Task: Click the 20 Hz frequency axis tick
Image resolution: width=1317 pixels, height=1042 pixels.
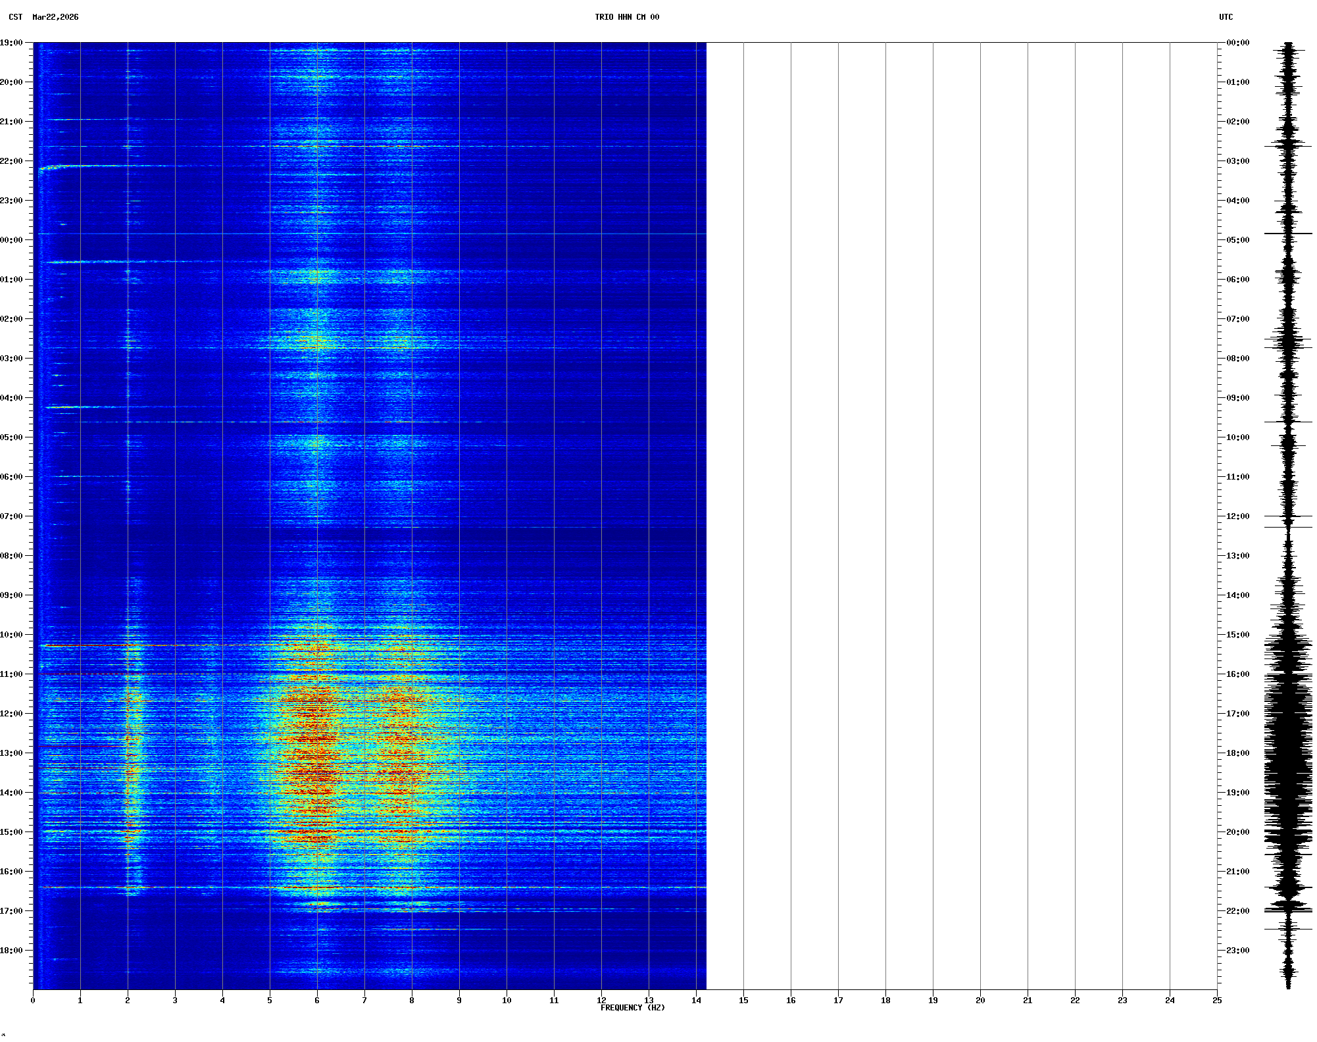Action: pyautogui.click(x=980, y=1001)
